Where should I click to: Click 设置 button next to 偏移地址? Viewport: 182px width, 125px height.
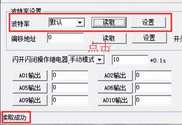click(149, 38)
